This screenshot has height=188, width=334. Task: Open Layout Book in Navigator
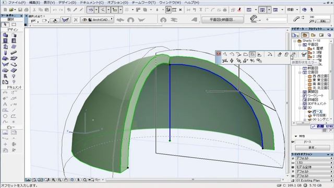coord(321,35)
